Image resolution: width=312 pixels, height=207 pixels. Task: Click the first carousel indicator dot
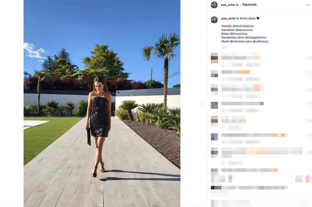pyautogui.click(x=100, y=205)
